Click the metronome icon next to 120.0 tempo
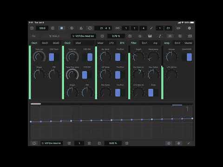Image resolution: width=223 pixels, height=167 pixels. 52,28
